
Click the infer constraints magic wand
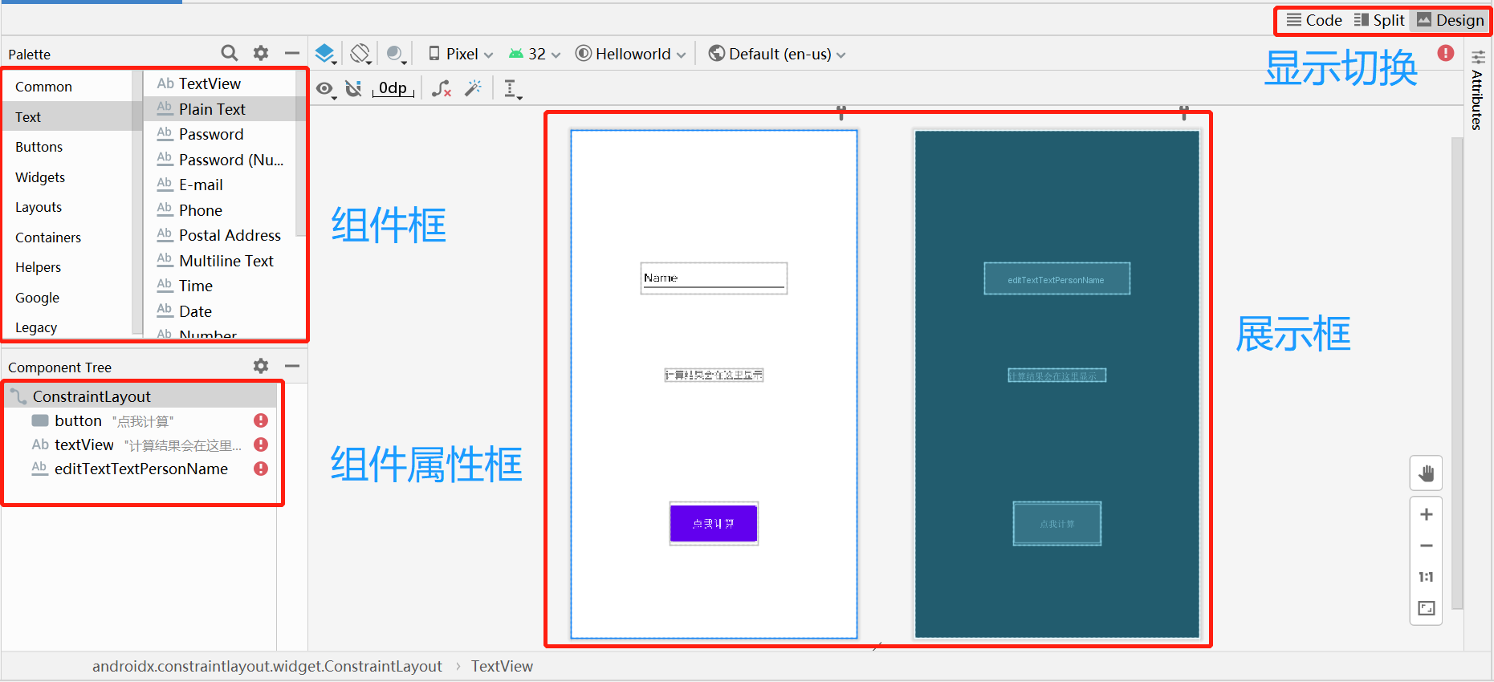coord(474,87)
